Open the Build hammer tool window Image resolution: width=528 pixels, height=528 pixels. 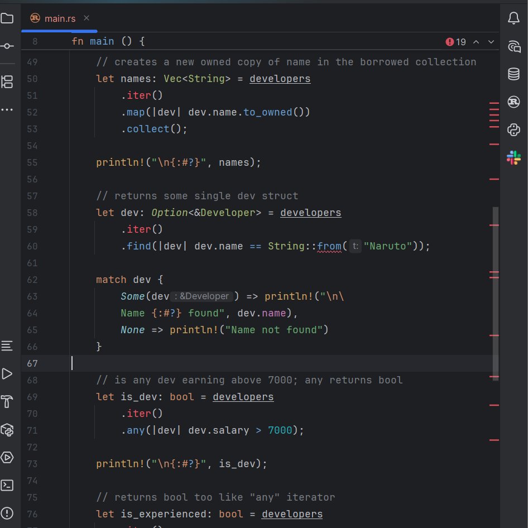[x=7, y=402]
